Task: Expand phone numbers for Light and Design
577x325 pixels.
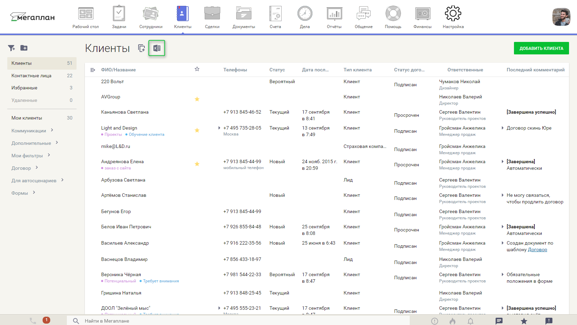Action: tap(219, 128)
